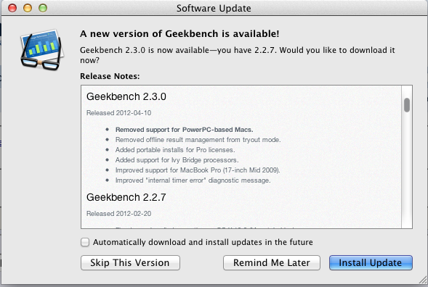Click the 'Released 2012-04-10' date text
Image resolution: width=428 pixels, height=287 pixels.
pos(118,113)
